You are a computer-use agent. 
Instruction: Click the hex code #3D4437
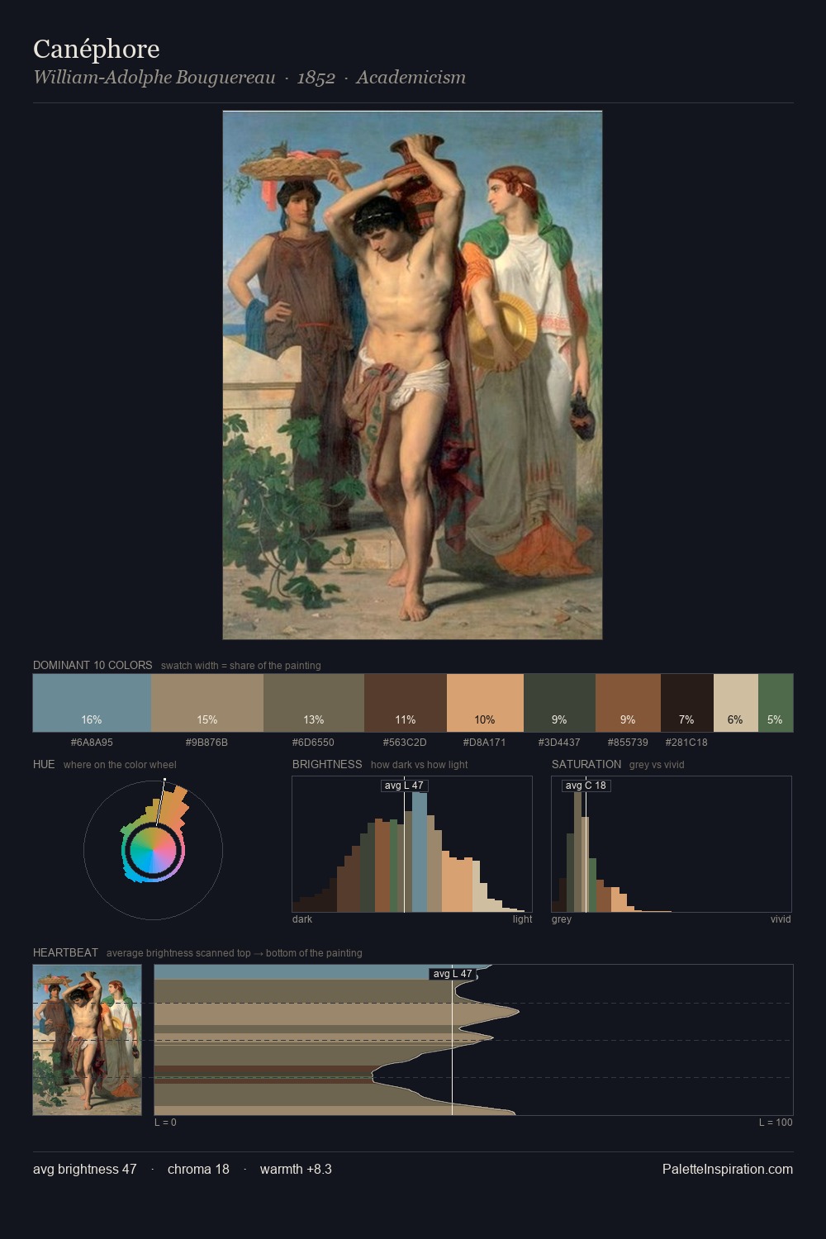(559, 743)
